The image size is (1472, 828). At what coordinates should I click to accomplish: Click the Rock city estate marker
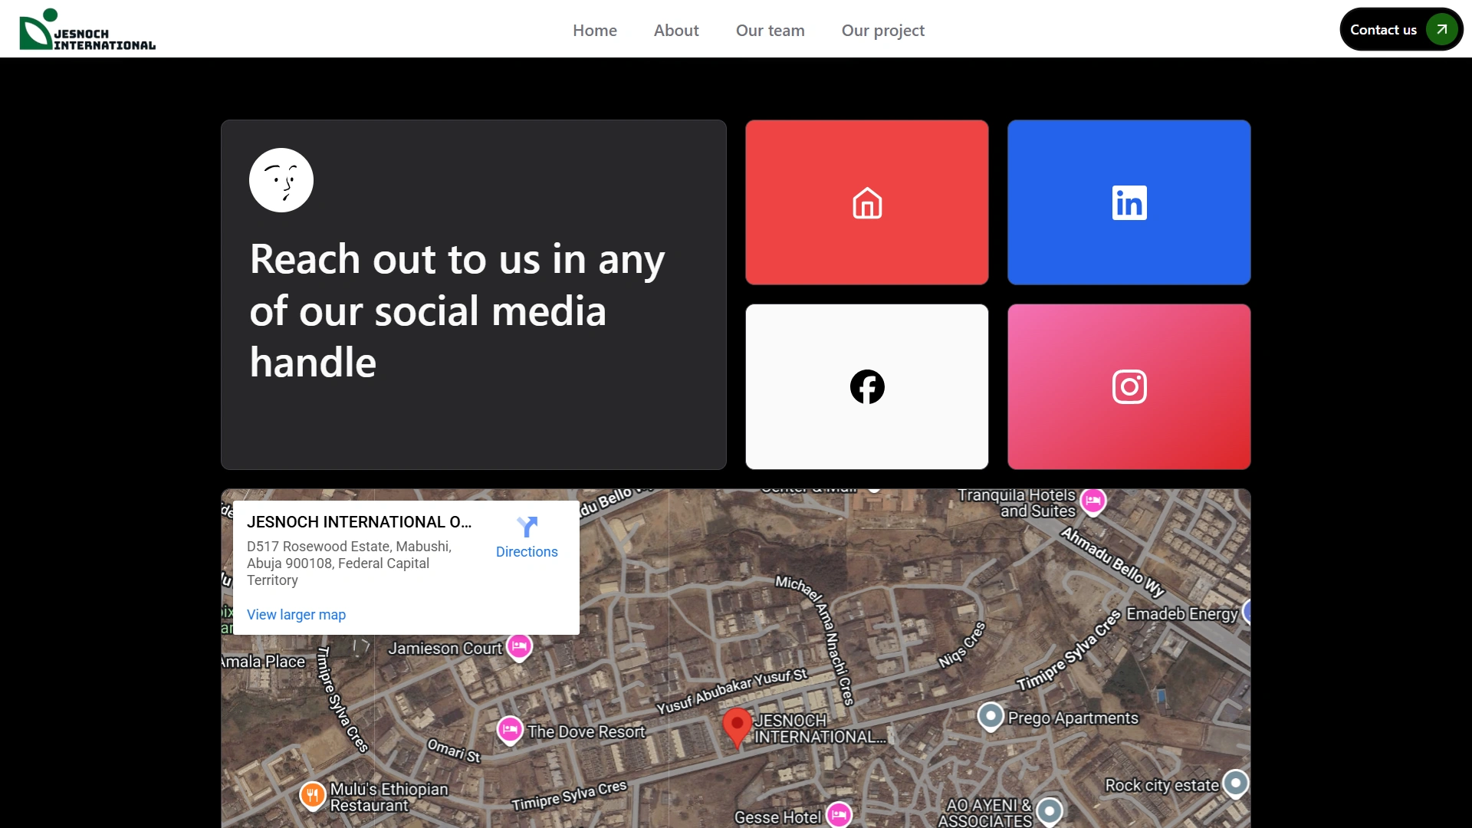pyautogui.click(x=1235, y=783)
